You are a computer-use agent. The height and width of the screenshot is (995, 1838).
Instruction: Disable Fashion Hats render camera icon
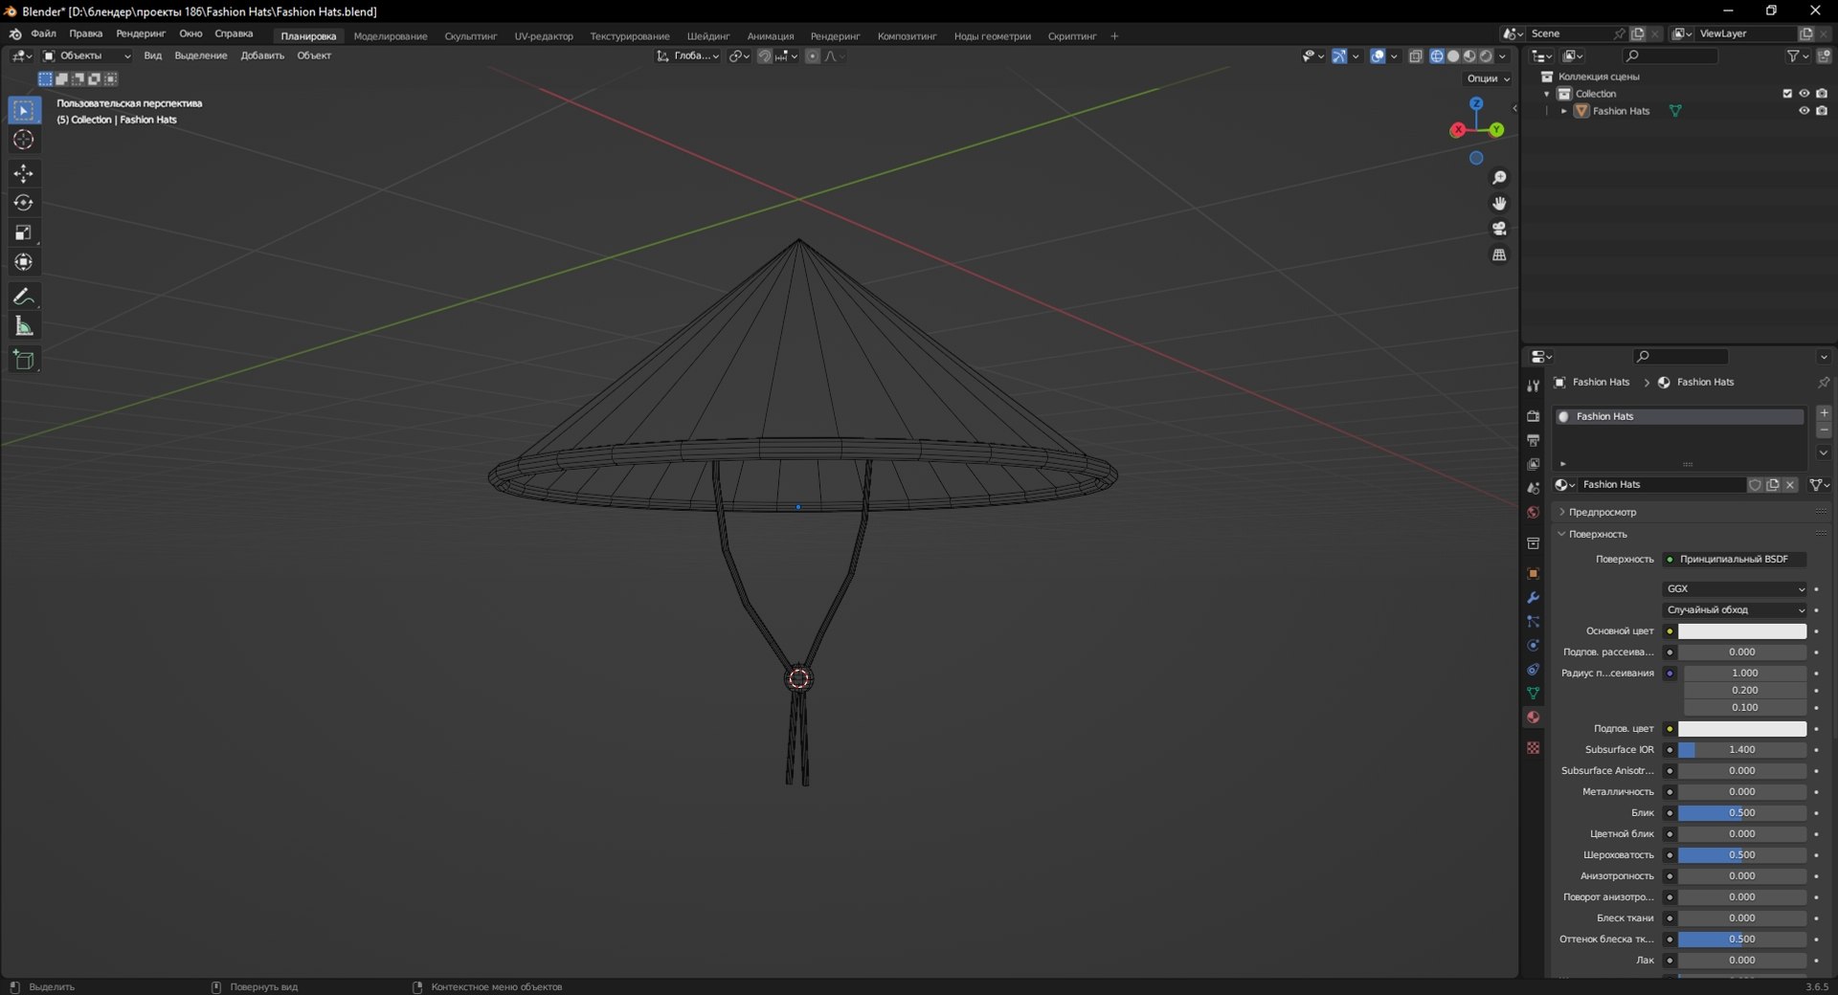[1822, 111]
